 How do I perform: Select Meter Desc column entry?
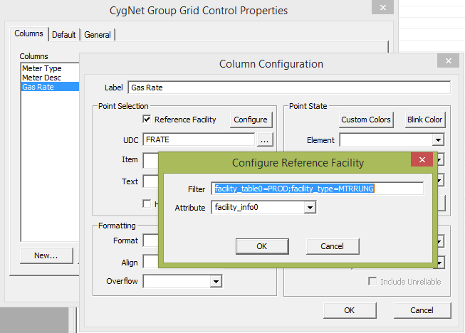pyautogui.click(x=41, y=78)
